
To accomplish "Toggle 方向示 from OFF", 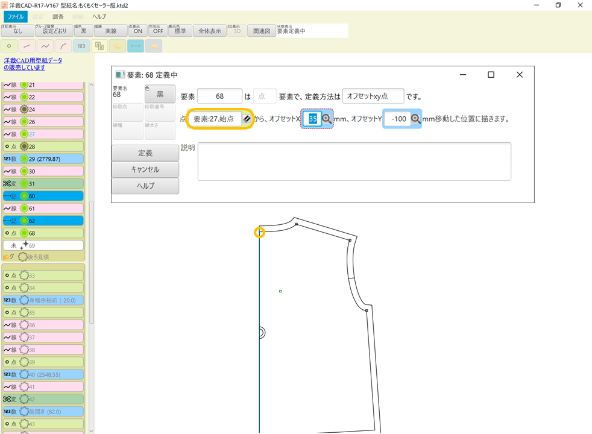I will point(157,30).
